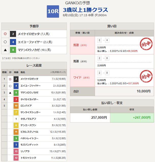Select マテンロウノカゼ (10人気) in the 予想印 panel
Viewport: 155px width, 162px height.
[x=34, y=50]
